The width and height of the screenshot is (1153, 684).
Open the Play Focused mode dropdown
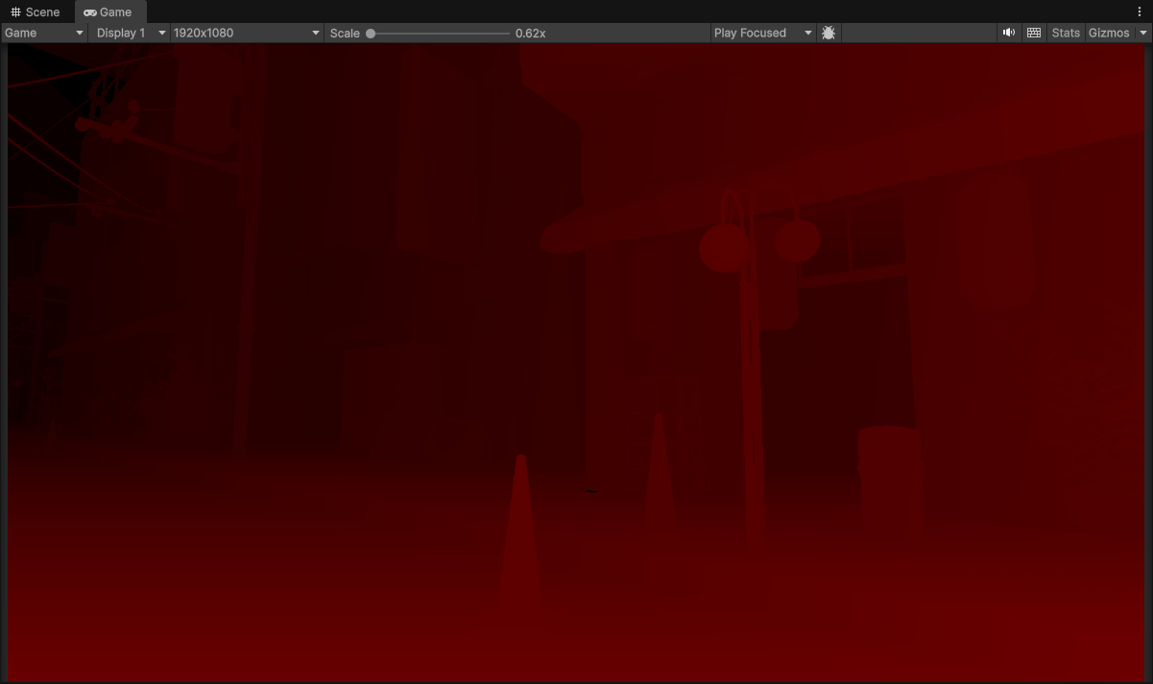click(762, 33)
